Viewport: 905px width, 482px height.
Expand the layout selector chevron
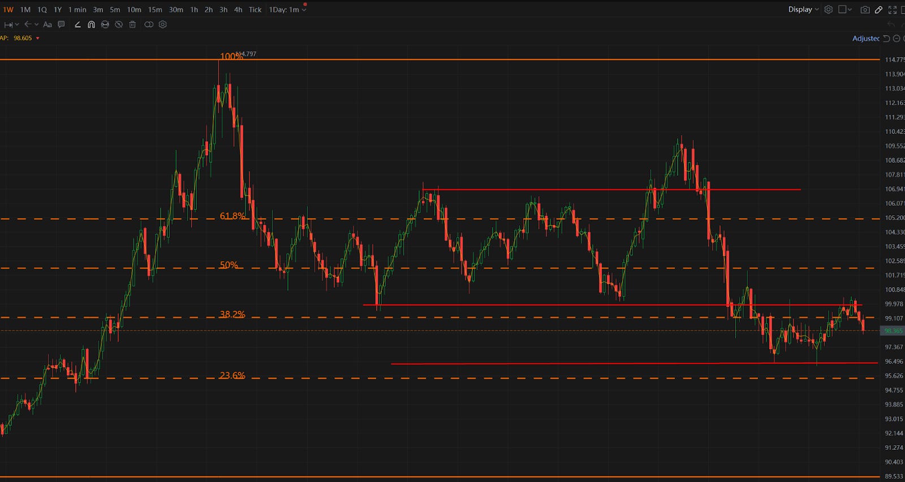(x=850, y=10)
